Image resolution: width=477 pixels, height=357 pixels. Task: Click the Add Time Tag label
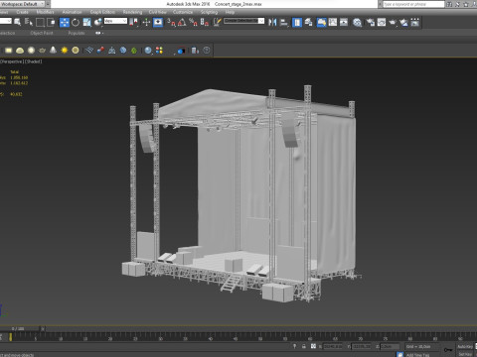417,355
